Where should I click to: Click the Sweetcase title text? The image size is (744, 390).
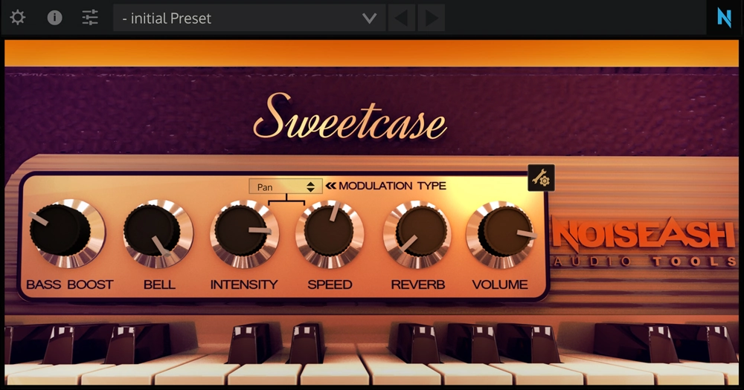click(350, 117)
